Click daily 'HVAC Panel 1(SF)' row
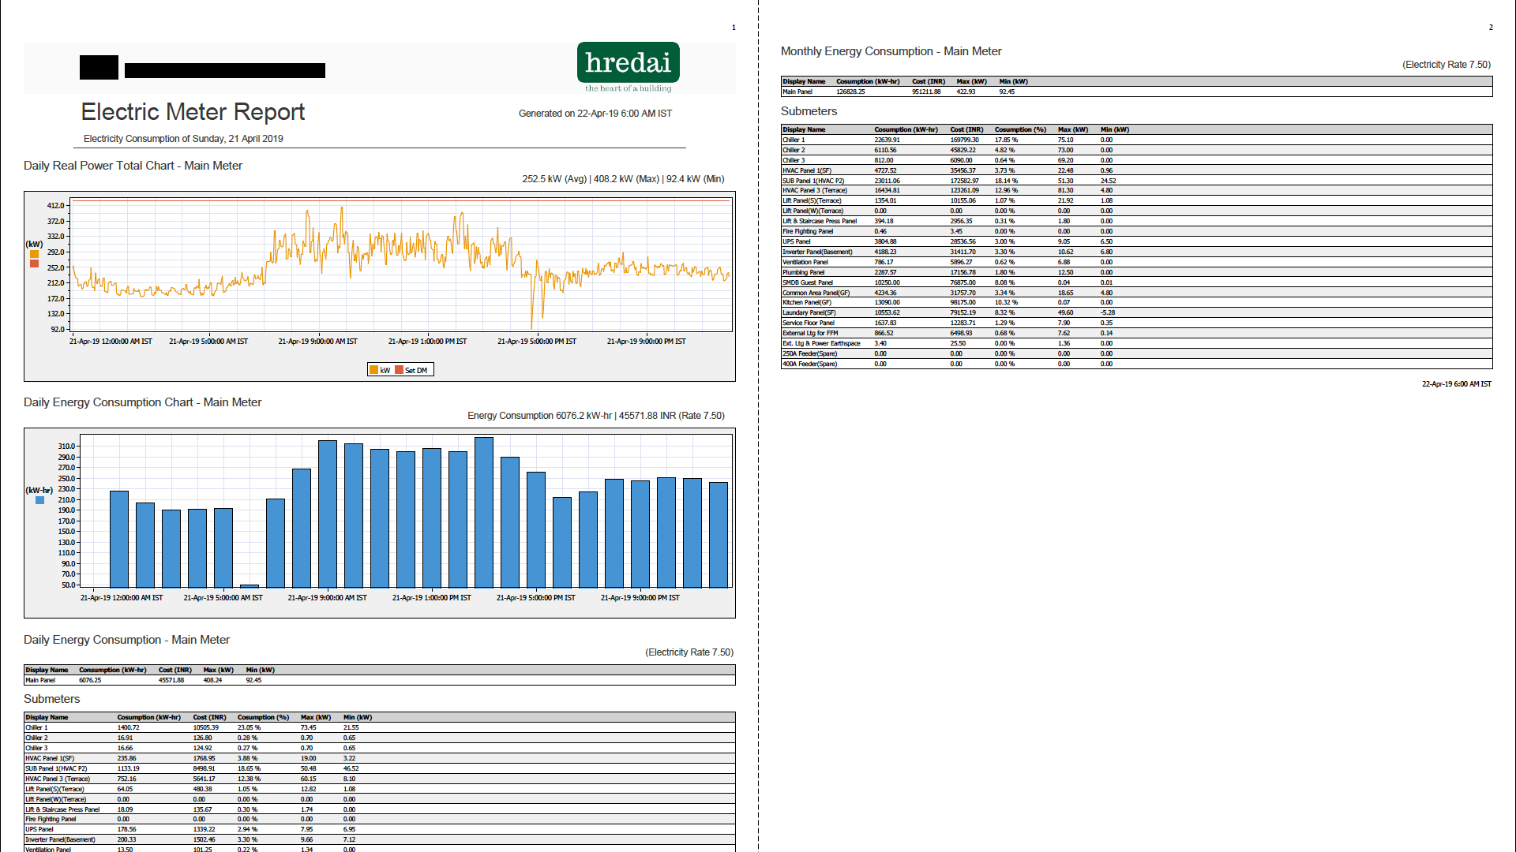Screen dimensions: 1516x852 [x=380, y=758]
